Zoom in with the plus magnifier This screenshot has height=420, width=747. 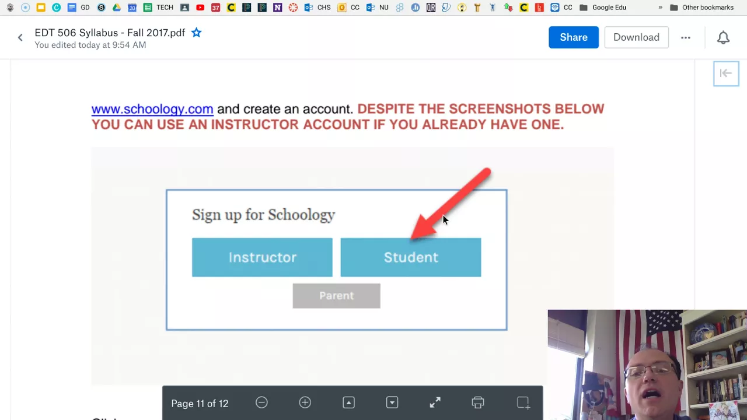pyautogui.click(x=305, y=402)
